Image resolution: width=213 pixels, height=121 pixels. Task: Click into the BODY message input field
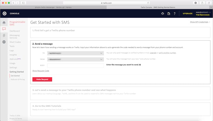pos(75,65)
